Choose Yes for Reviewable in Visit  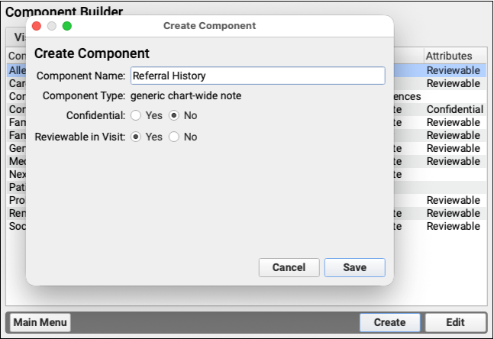click(136, 137)
